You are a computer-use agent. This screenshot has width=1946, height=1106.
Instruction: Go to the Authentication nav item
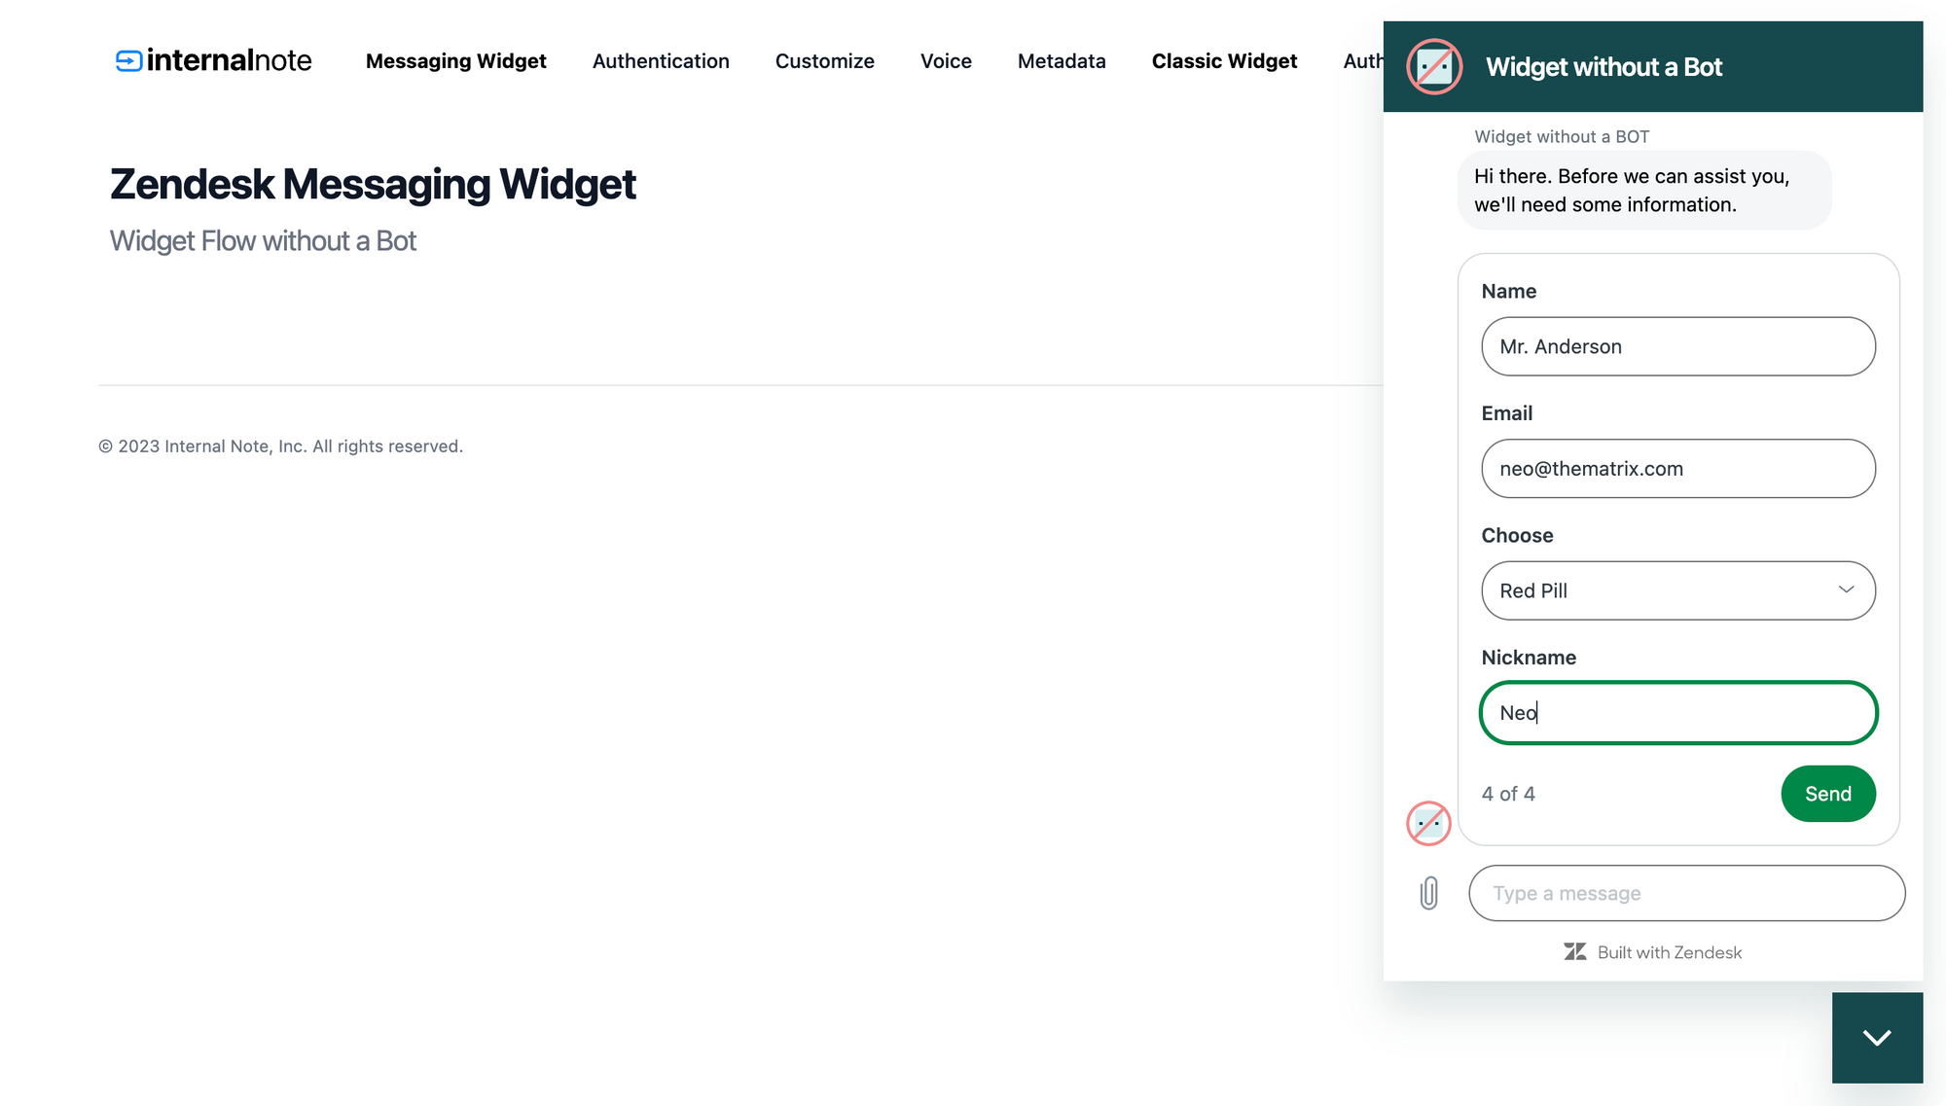[x=661, y=61]
